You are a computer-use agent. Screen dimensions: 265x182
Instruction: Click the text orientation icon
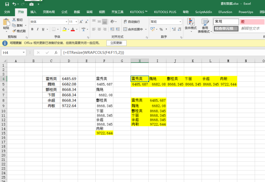pyautogui.click(x=112, y=21)
